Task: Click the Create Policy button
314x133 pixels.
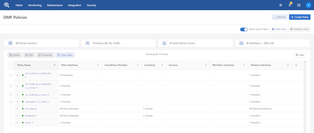Action: [300, 17]
